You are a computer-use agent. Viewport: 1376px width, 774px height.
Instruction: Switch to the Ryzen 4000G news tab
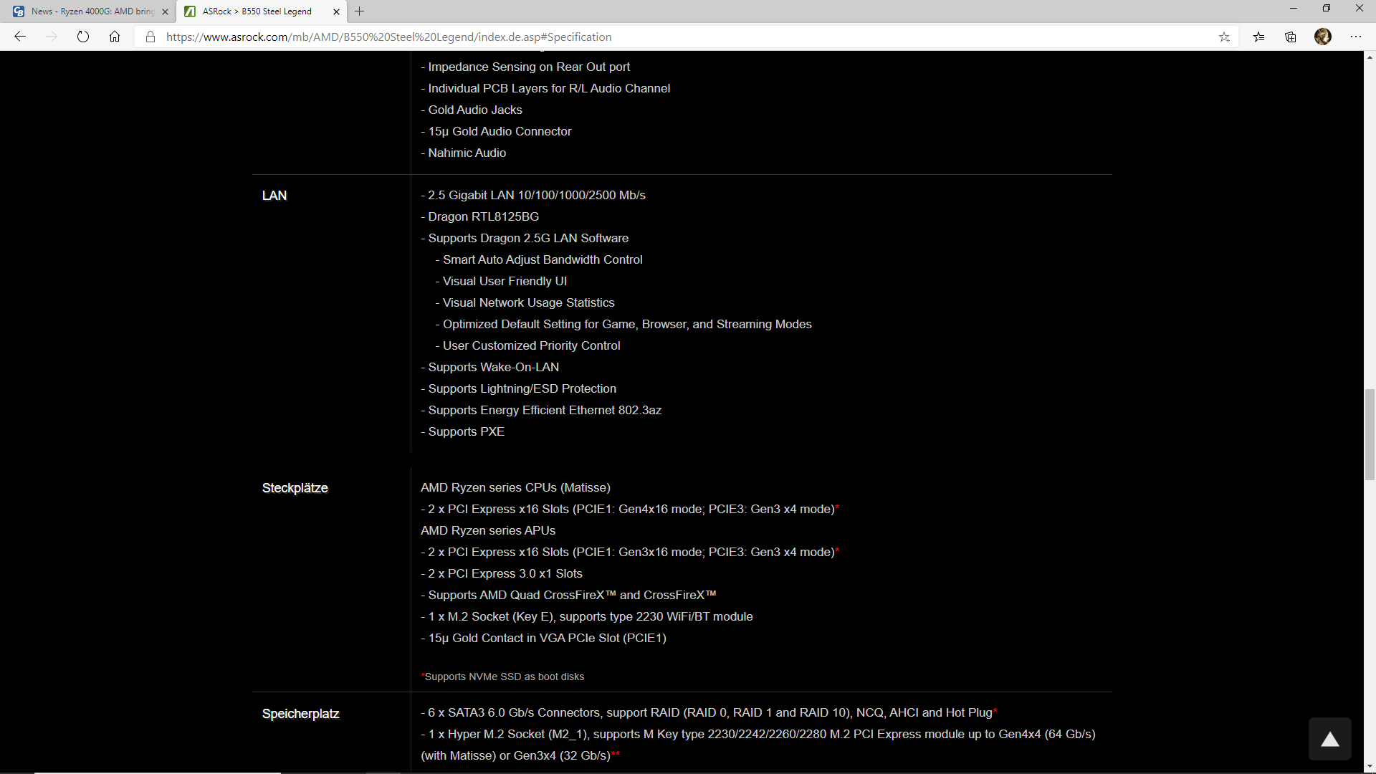click(x=92, y=11)
